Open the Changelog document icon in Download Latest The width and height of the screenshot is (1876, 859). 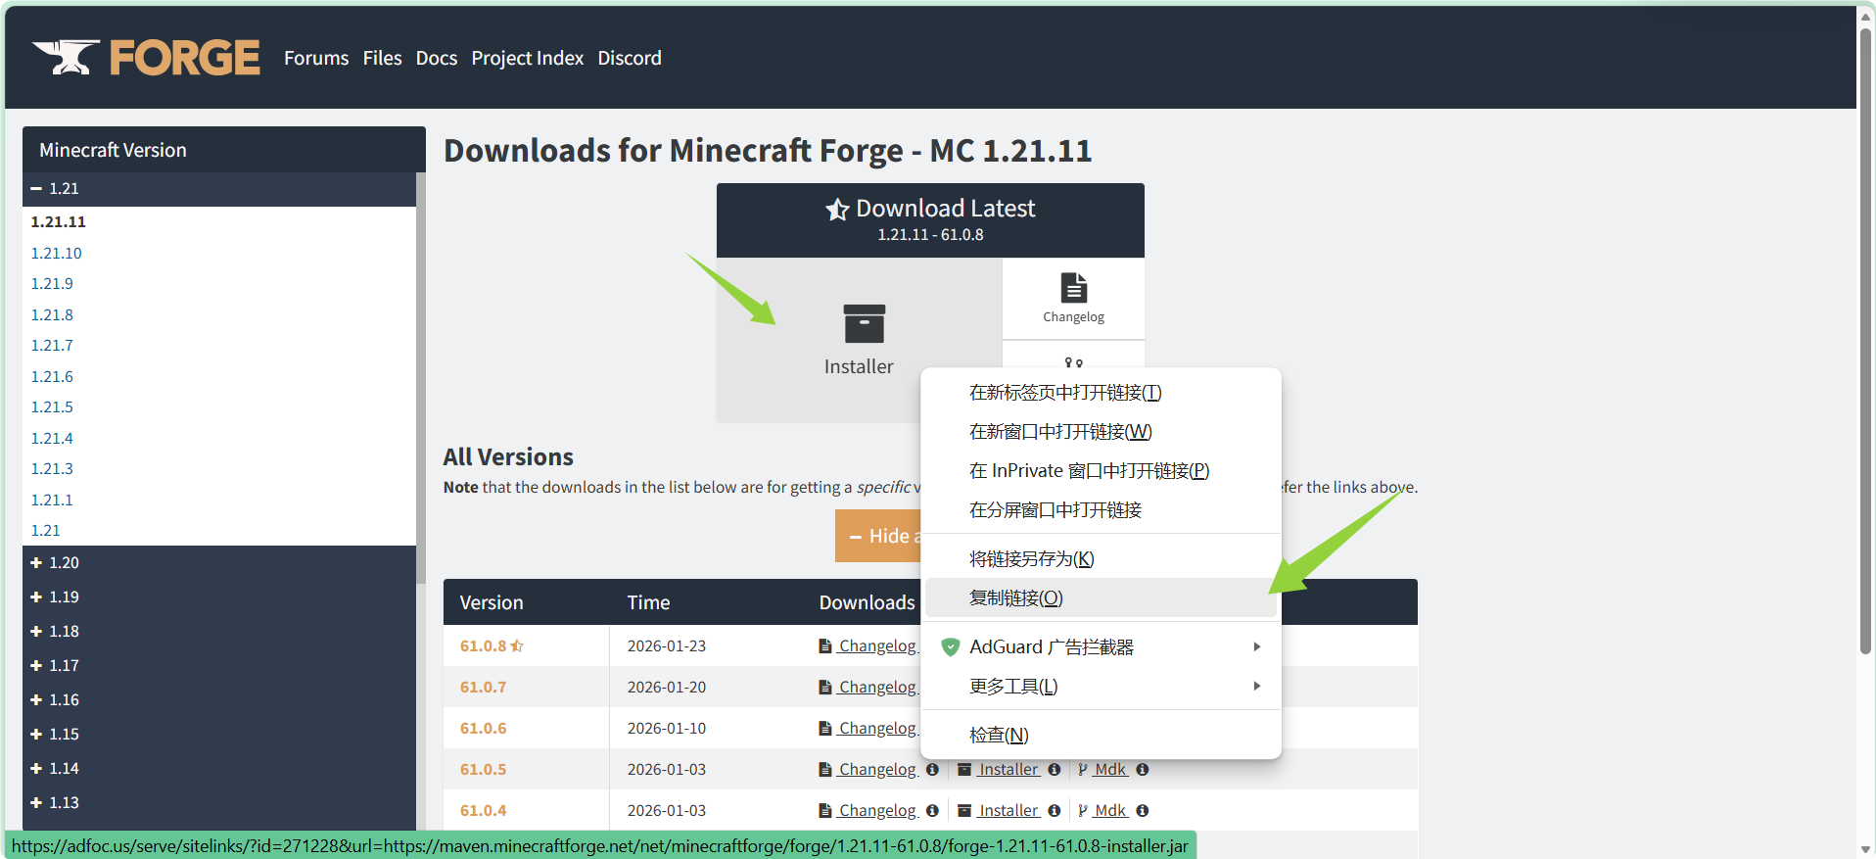(1073, 288)
